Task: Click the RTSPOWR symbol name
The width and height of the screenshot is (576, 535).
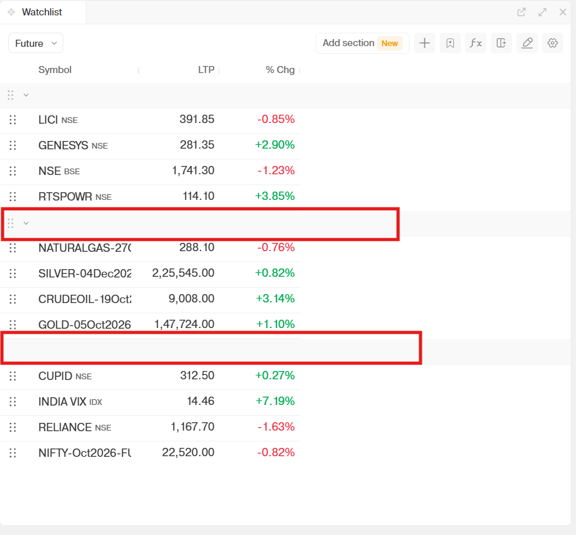Action: [65, 197]
